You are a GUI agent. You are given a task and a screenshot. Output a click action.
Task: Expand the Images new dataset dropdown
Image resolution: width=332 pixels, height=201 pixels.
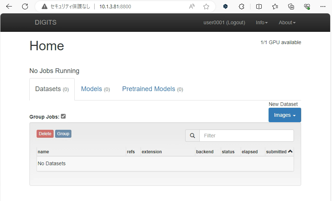(x=285, y=115)
